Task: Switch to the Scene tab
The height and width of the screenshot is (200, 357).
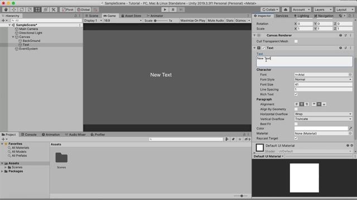Action: (91, 16)
